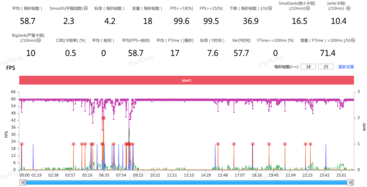The width and height of the screenshot is (367, 187).
Task: Click the first FPS threshold field showing 18
Action: pos(308,67)
